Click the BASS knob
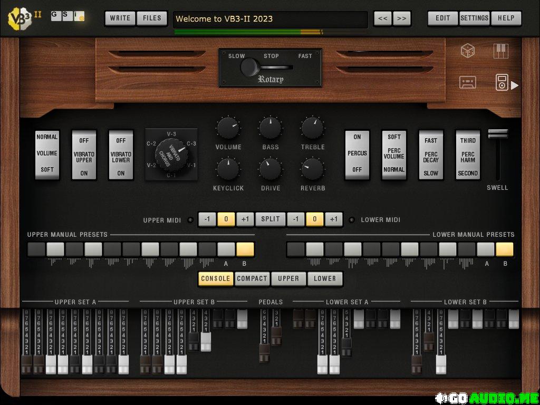 click(271, 128)
